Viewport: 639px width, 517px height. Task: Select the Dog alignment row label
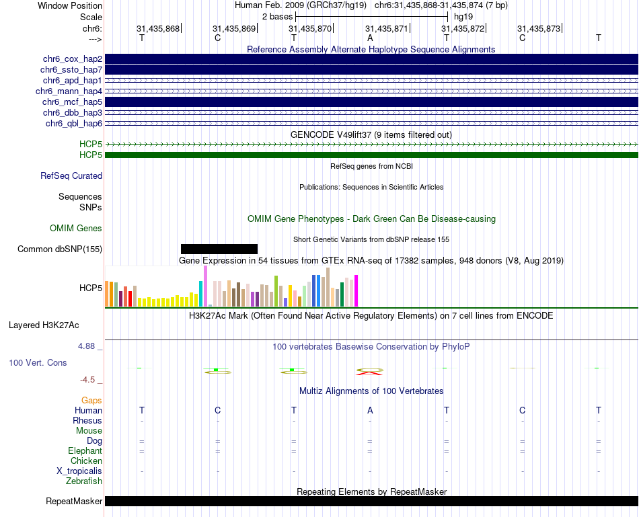(x=95, y=441)
